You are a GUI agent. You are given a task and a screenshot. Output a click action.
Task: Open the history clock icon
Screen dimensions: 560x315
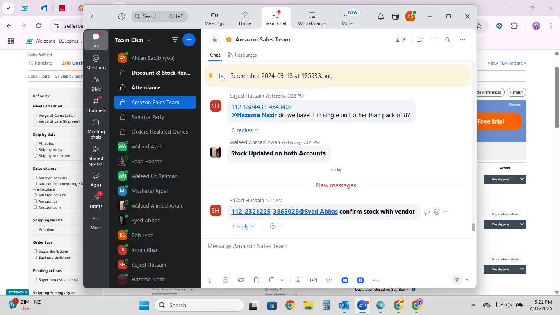pyautogui.click(x=122, y=16)
